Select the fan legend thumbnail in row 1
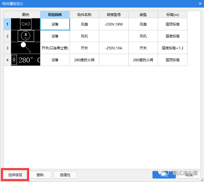Viewport: 204px width, 182px height. pyautogui.click(x=26, y=24)
